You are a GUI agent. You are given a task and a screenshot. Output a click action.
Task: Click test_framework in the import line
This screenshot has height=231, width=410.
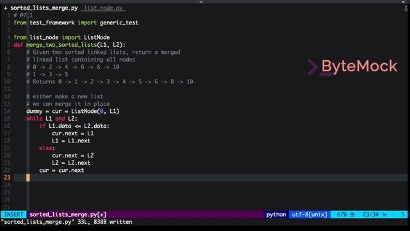tap(52, 23)
